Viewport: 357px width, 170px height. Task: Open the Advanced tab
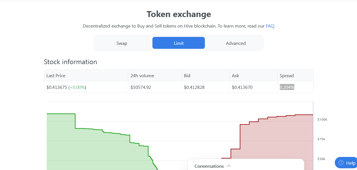236,43
